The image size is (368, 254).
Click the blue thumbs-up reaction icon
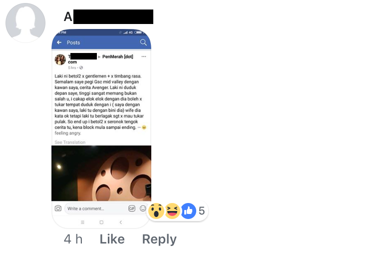188,211
